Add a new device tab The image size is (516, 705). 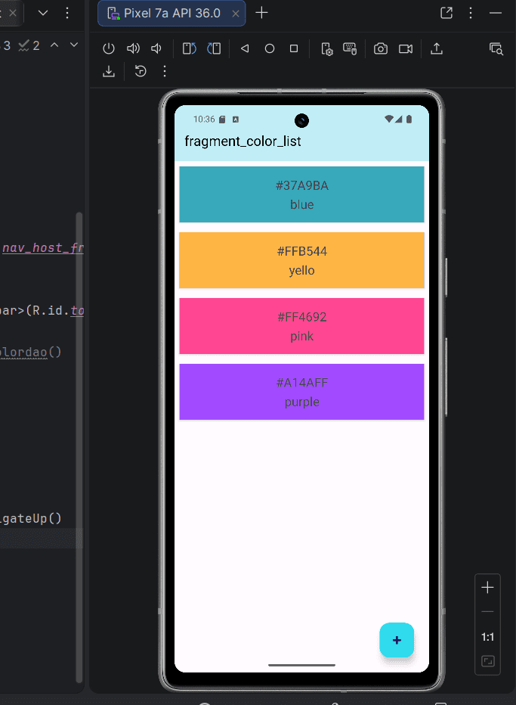[261, 13]
